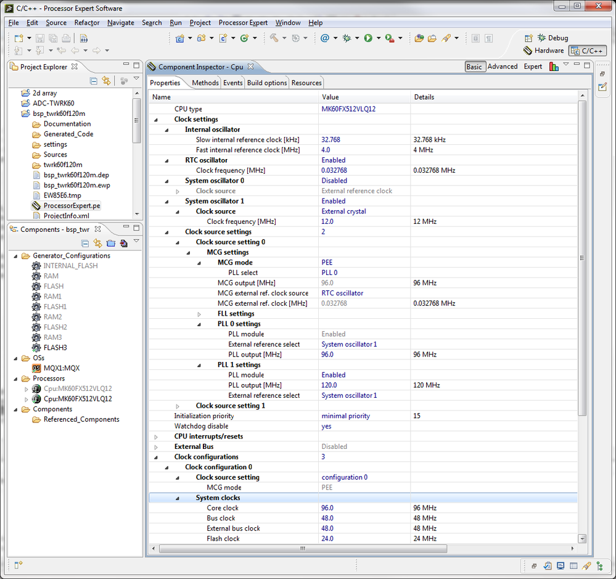This screenshot has height=579, width=616.
Task: Click the blue folder icon in Components toolbar
Action: [111, 243]
